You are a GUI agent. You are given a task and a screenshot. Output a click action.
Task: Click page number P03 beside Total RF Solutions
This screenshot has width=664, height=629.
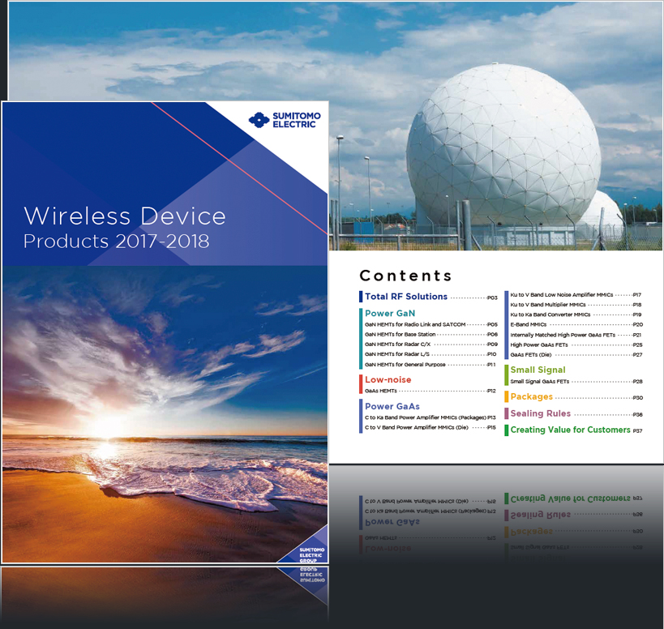click(x=492, y=297)
